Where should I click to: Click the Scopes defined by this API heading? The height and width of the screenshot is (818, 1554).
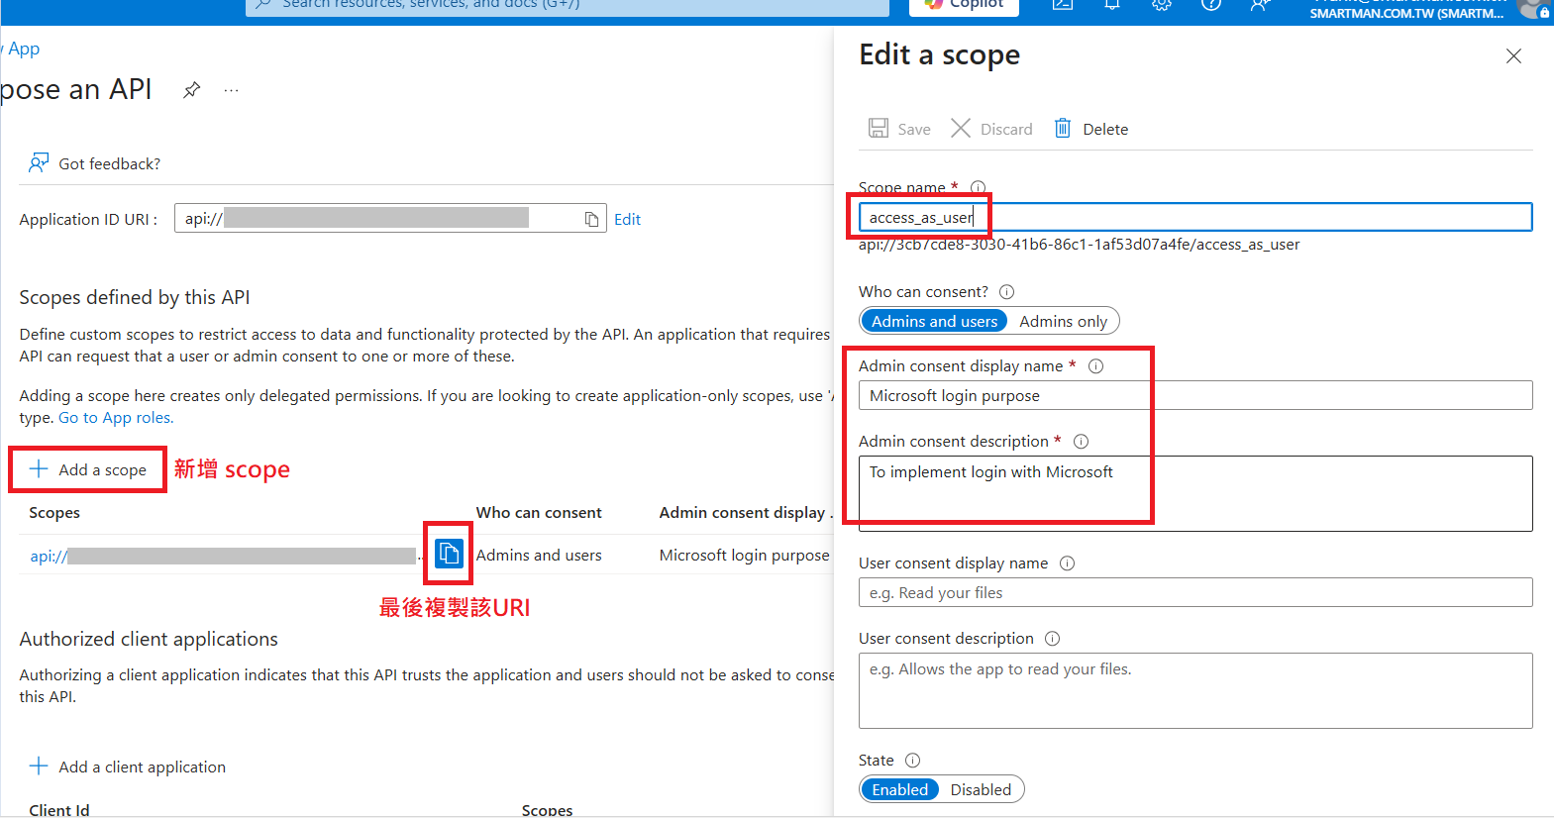pyautogui.click(x=135, y=297)
